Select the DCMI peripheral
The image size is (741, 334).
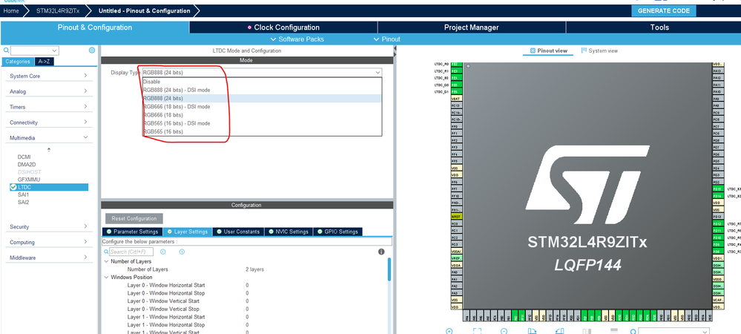coord(24,157)
